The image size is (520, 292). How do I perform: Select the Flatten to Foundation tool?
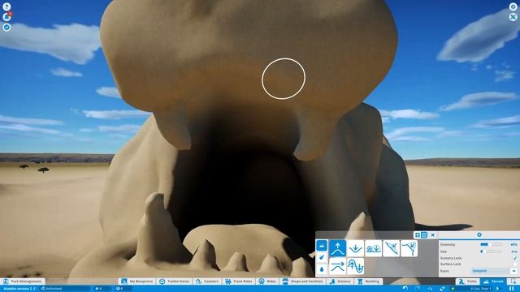click(x=356, y=266)
